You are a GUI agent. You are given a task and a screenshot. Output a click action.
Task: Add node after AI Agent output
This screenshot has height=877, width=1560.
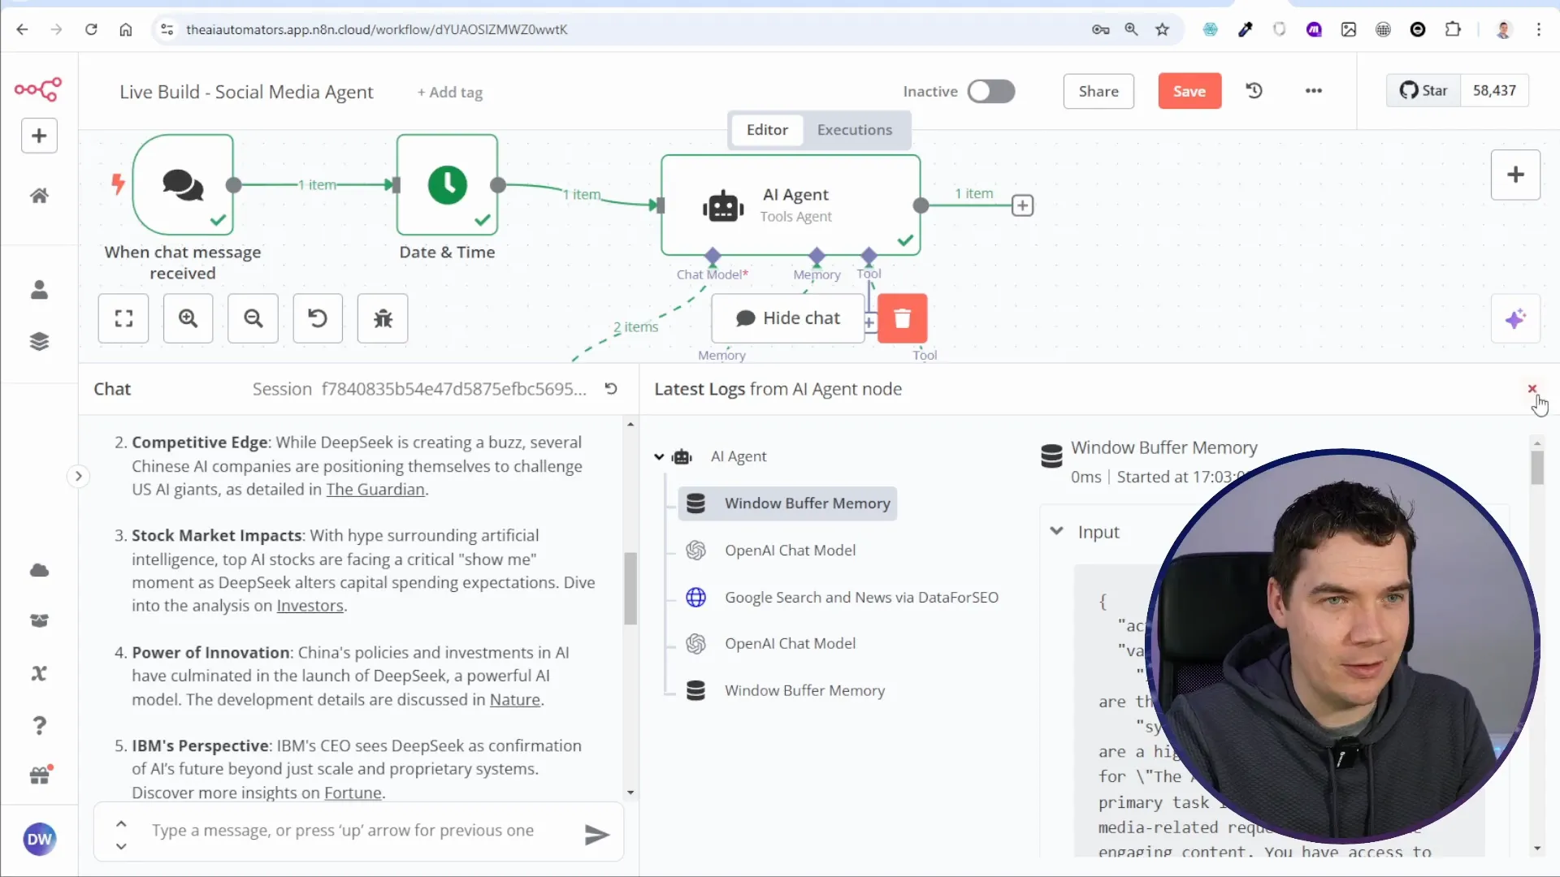coord(1022,205)
